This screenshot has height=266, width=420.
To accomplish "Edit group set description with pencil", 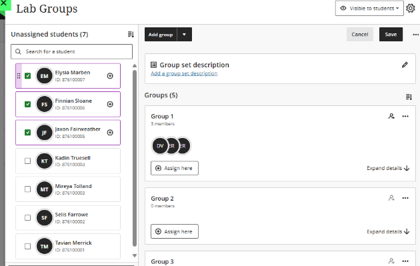I will point(405,65).
